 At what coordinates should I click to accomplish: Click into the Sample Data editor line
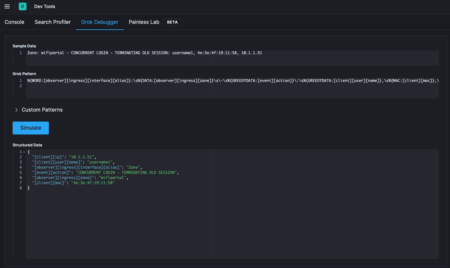[x=233, y=53]
